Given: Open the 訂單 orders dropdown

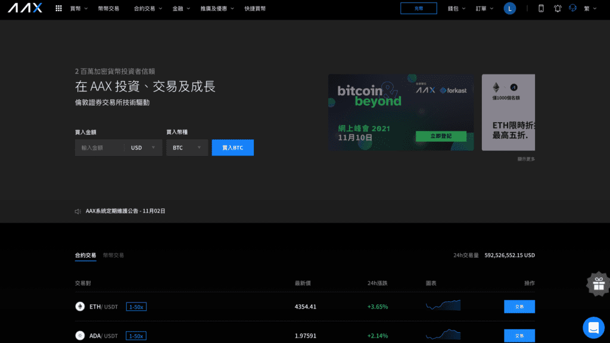Looking at the screenshot, I should click(x=484, y=8).
